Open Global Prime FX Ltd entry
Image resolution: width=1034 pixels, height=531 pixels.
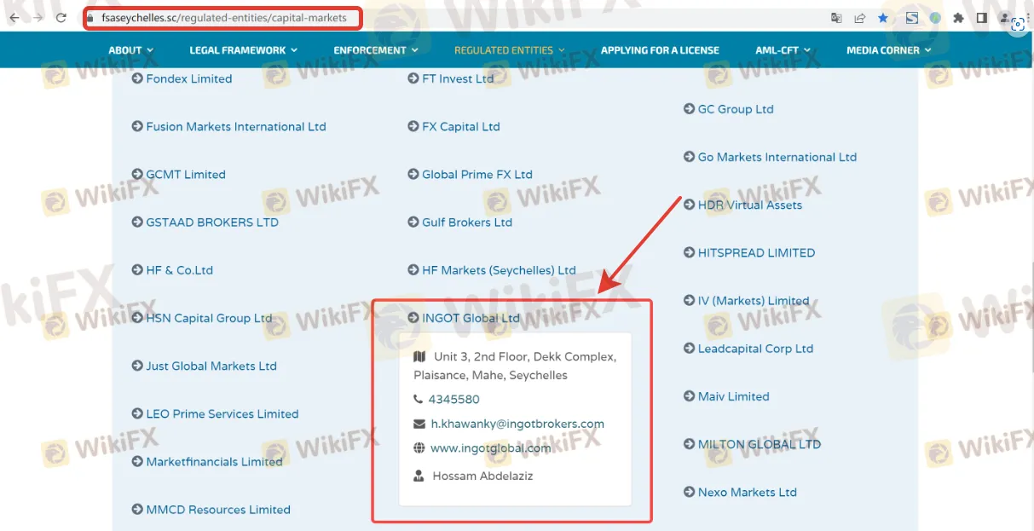[477, 174]
